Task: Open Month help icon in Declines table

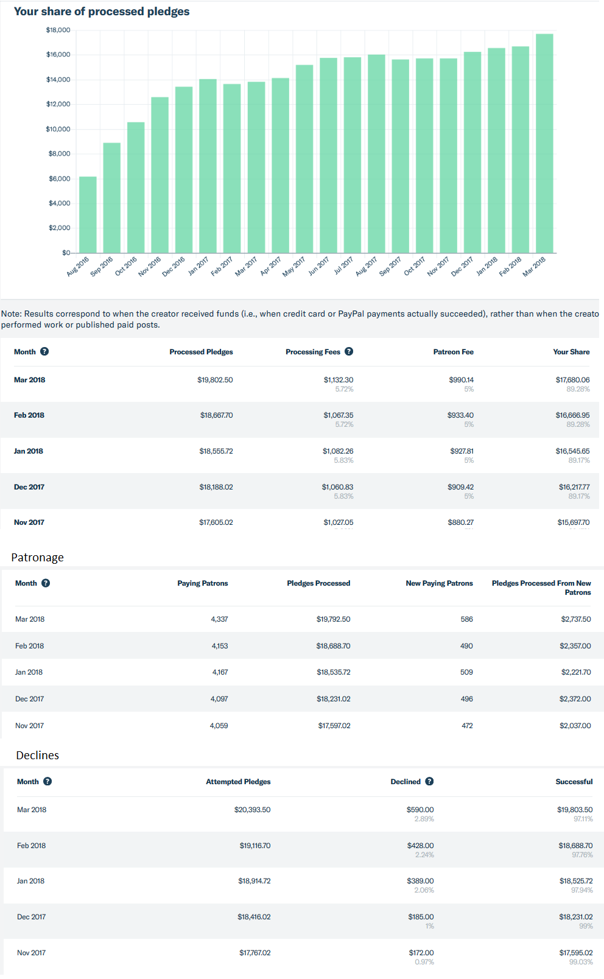Action: (47, 781)
